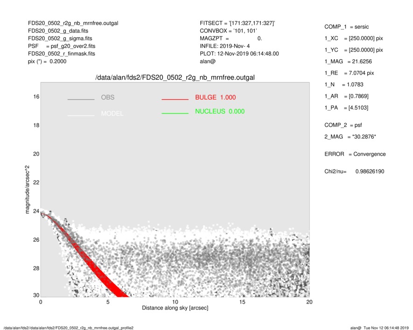
Task: Select the FDS20_0502_g_sigma.fits file name
Action: (60, 38)
